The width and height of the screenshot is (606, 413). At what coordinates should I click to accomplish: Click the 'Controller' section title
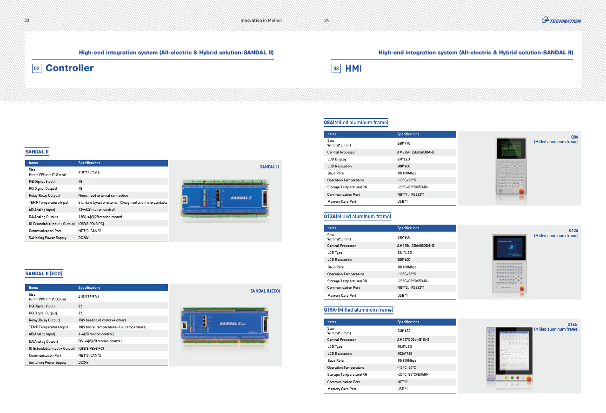tap(70, 68)
